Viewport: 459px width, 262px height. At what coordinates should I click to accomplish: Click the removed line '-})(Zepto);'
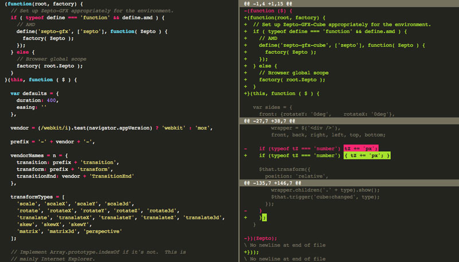[x=260, y=238]
